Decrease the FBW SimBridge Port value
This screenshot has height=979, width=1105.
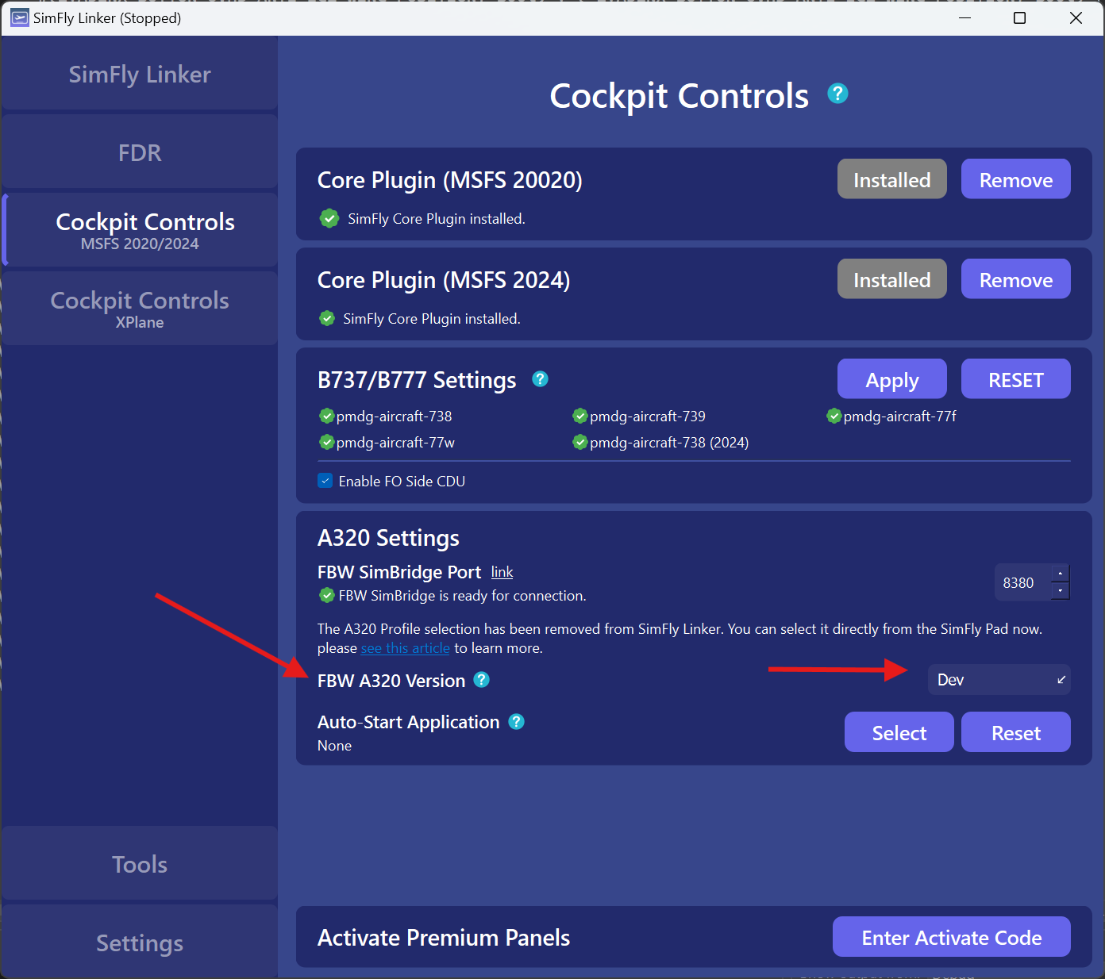click(x=1061, y=591)
